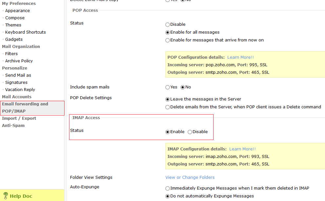Screen dimensions: 325x201
Task: Open View or Change Folders
Action: pos(190,177)
